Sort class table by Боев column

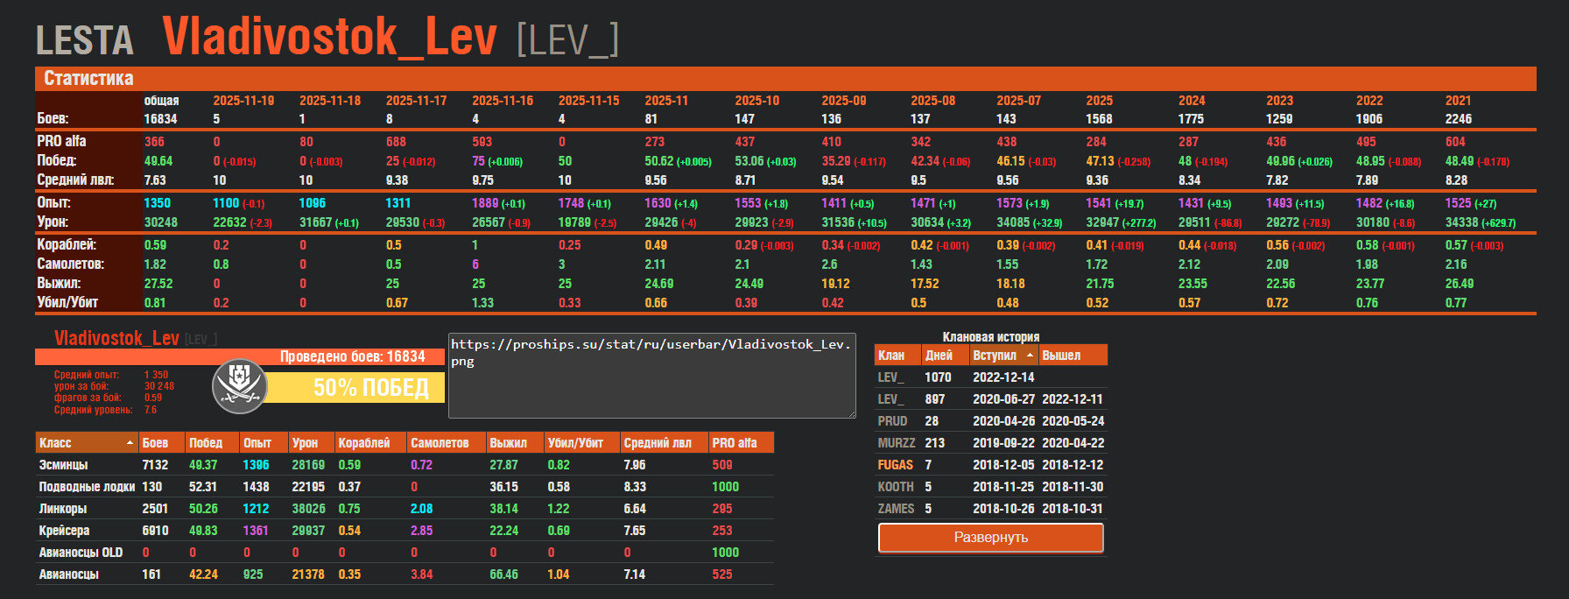(x=155, y=443)
